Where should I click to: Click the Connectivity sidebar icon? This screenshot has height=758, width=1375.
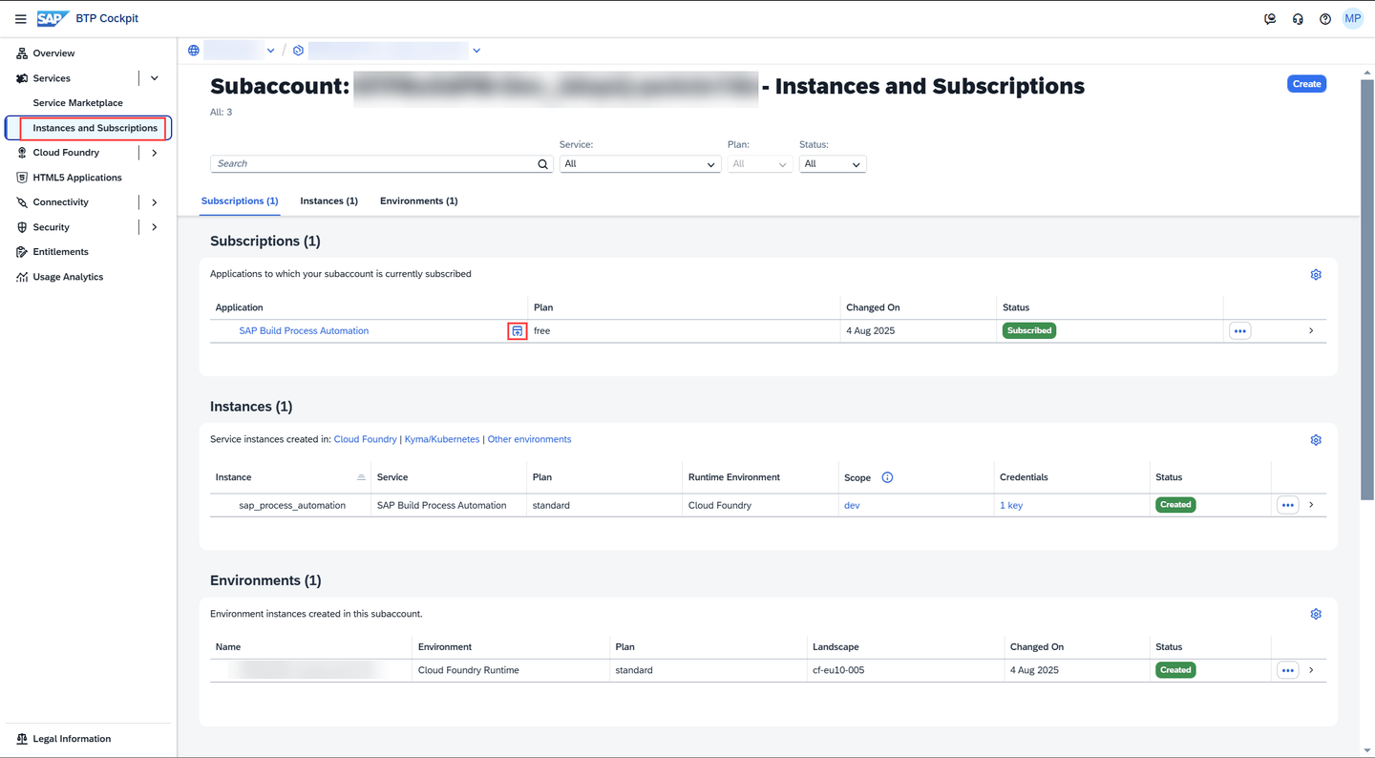(x=22, y=202)
